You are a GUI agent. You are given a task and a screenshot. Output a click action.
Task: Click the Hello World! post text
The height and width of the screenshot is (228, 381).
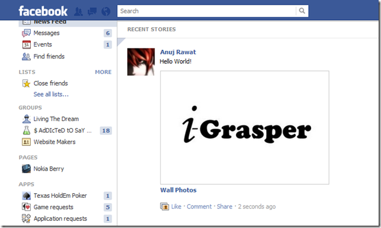coord(176,61)
